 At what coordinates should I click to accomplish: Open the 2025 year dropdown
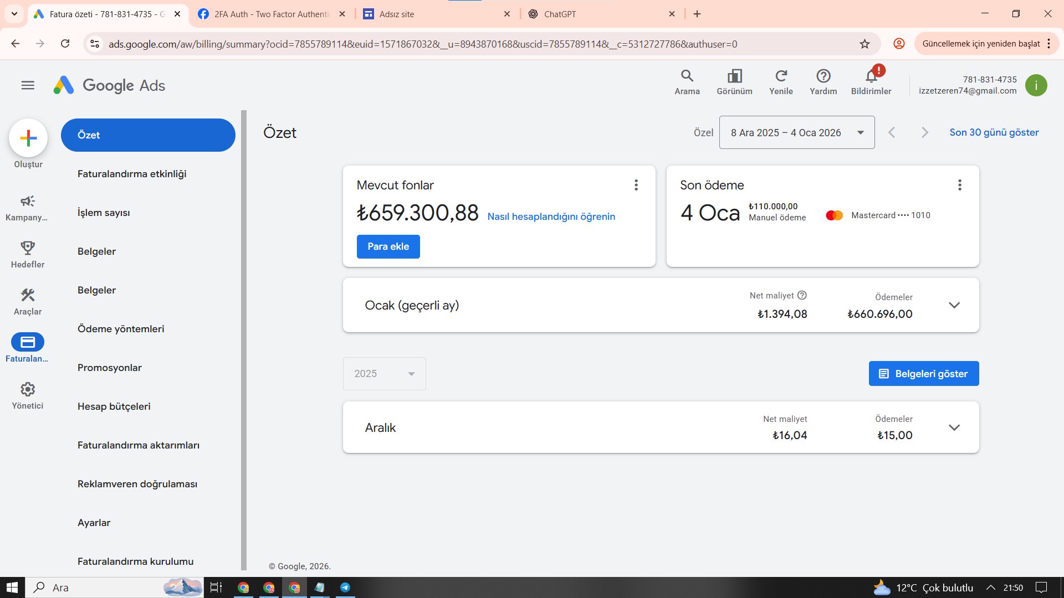click(384, 374)
